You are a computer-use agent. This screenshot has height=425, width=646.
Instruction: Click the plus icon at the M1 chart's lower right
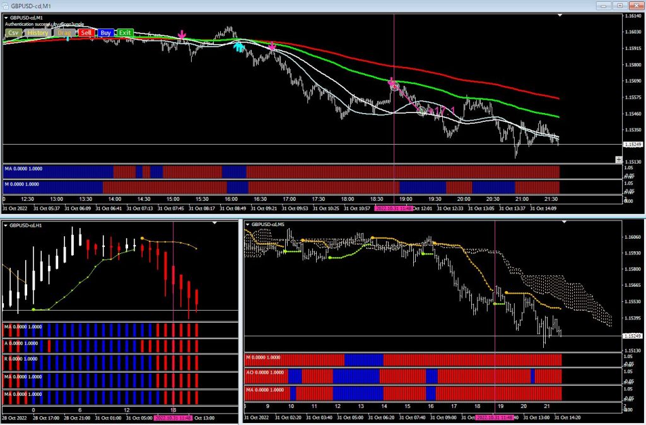(x=618, y=160)
